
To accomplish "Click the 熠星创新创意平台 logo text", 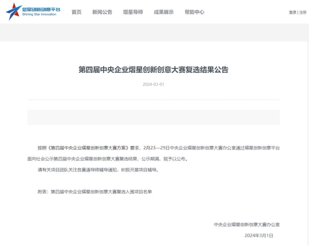I will coord(41,9).
